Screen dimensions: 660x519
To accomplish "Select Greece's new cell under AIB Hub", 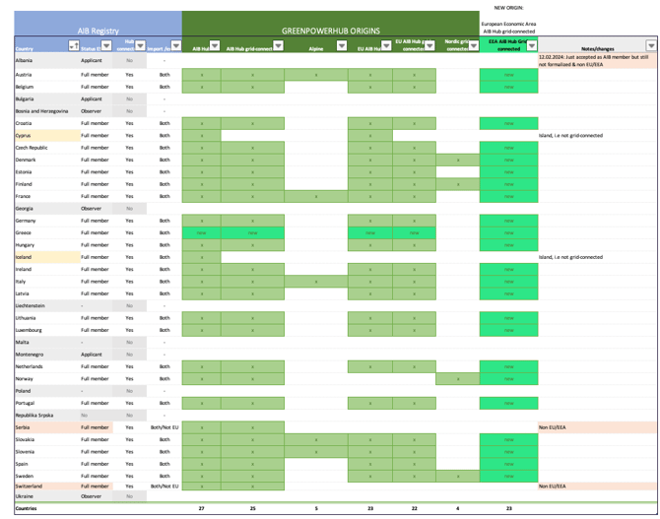I will coord(202,233).
